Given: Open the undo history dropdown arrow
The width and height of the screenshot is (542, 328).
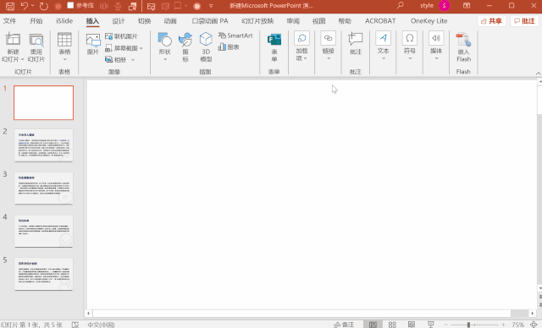Looking at the screenshot, I should (33, 6).
